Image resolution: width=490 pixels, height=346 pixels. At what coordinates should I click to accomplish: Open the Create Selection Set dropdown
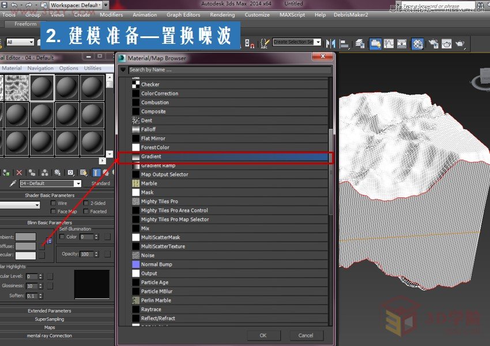[x=318, y=42]
